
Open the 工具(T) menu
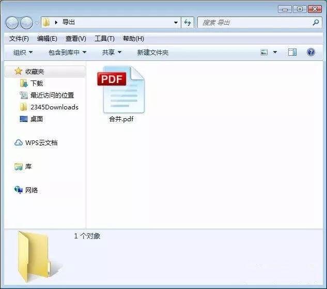104,39
